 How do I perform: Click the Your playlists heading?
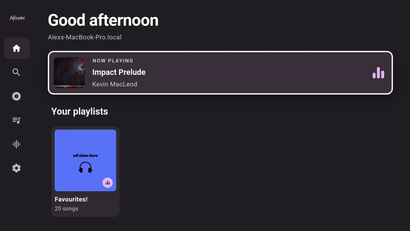click(80, 111)
